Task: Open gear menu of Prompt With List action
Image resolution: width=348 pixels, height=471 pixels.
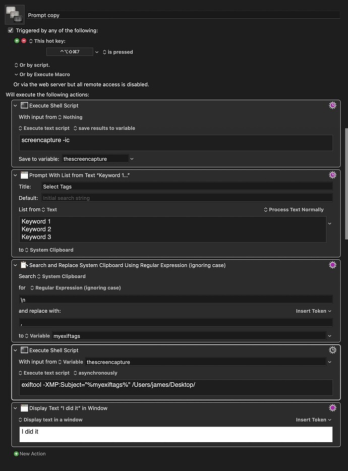Action: tap(332, 175)
